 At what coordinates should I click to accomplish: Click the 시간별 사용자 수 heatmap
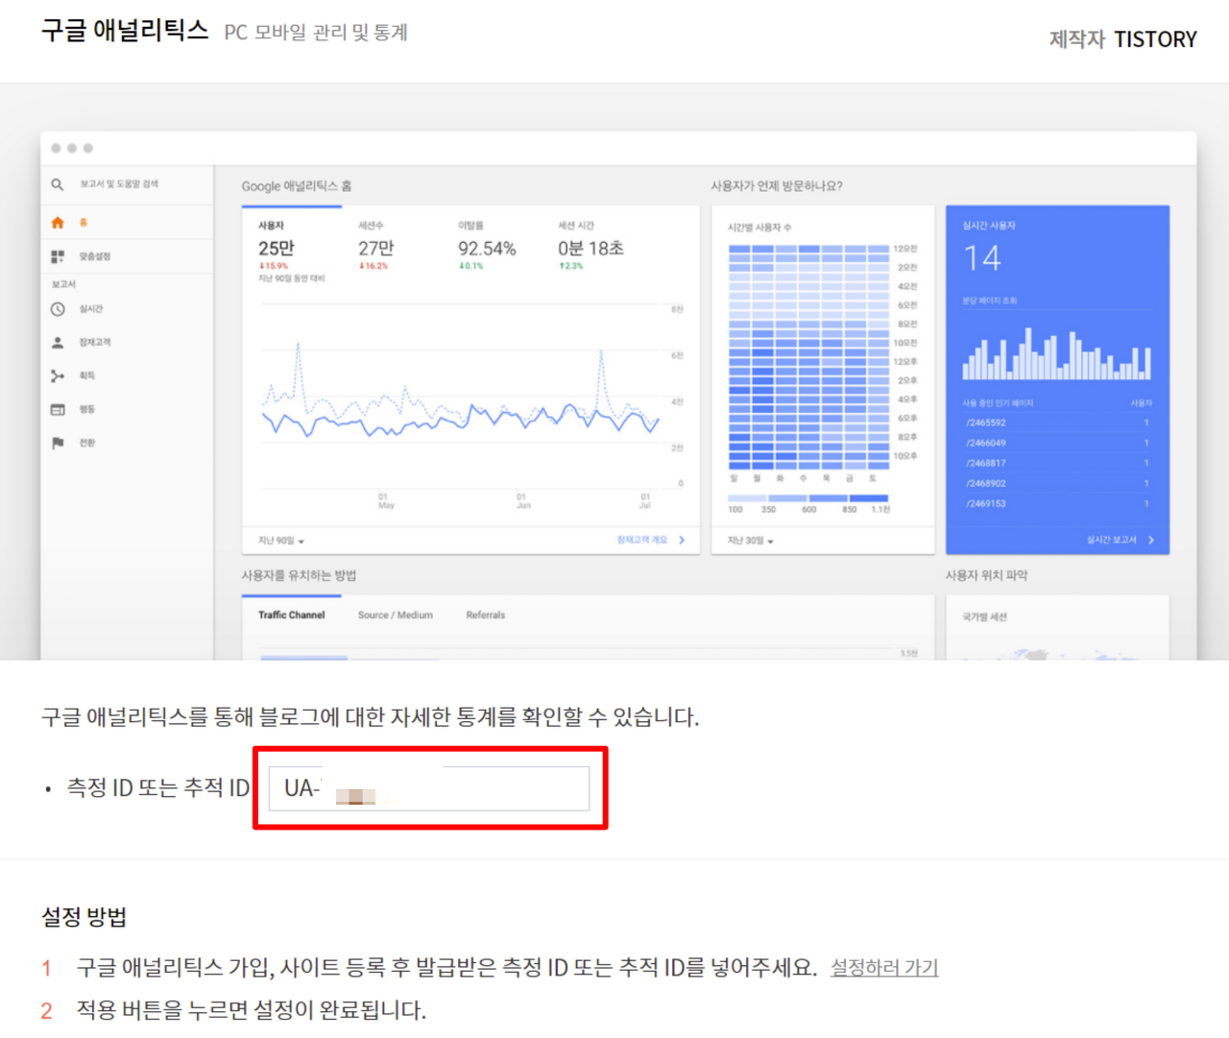pyautogui.click(x=809, y=356)
